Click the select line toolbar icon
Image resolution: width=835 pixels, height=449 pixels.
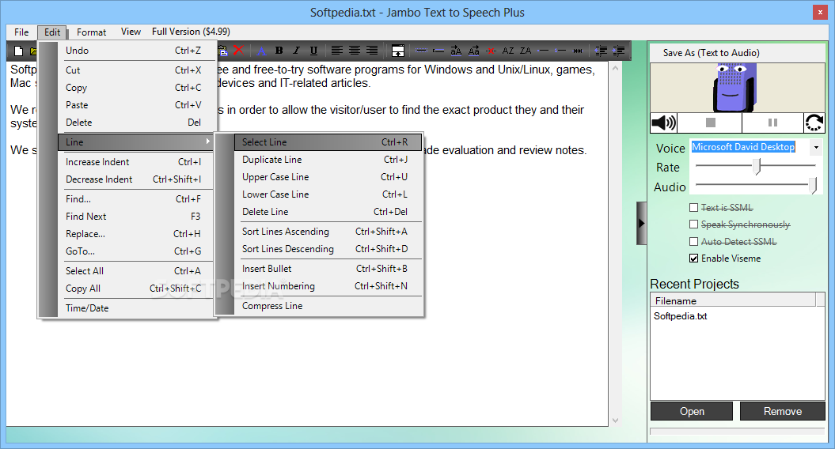tap(421, 51)
